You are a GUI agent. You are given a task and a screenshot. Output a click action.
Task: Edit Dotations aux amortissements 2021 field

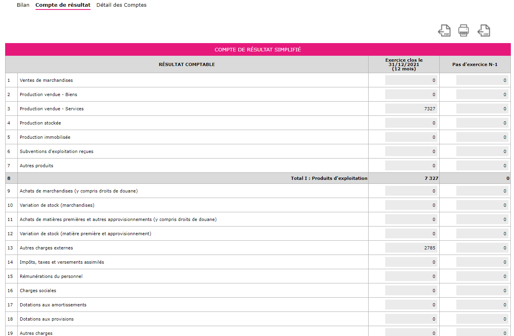click(411, 305)
